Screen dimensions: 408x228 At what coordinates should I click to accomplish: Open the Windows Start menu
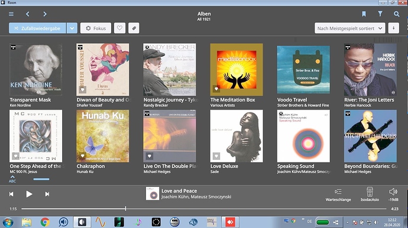coord(8,222)
